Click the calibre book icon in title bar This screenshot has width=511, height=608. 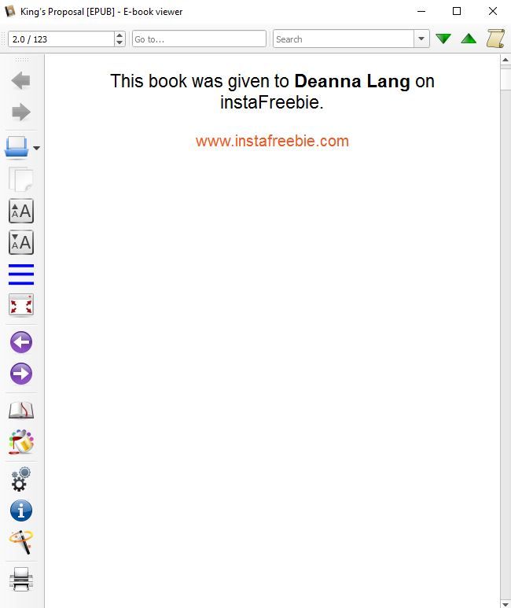coord(9,11)
